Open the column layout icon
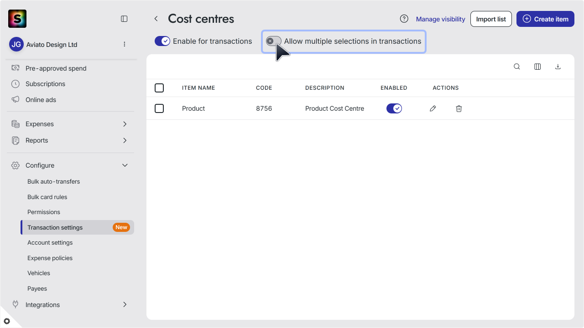Image resolution: width=584 pixels, height=328 pixels. [x=537, y=67]
